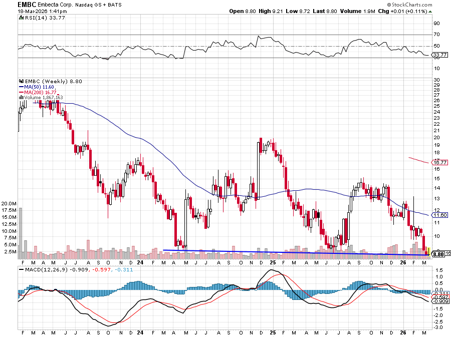The height and width of the screenshot is (337, 451).
Task: Click the blue support trendline
Action: (x=296, y=252)
